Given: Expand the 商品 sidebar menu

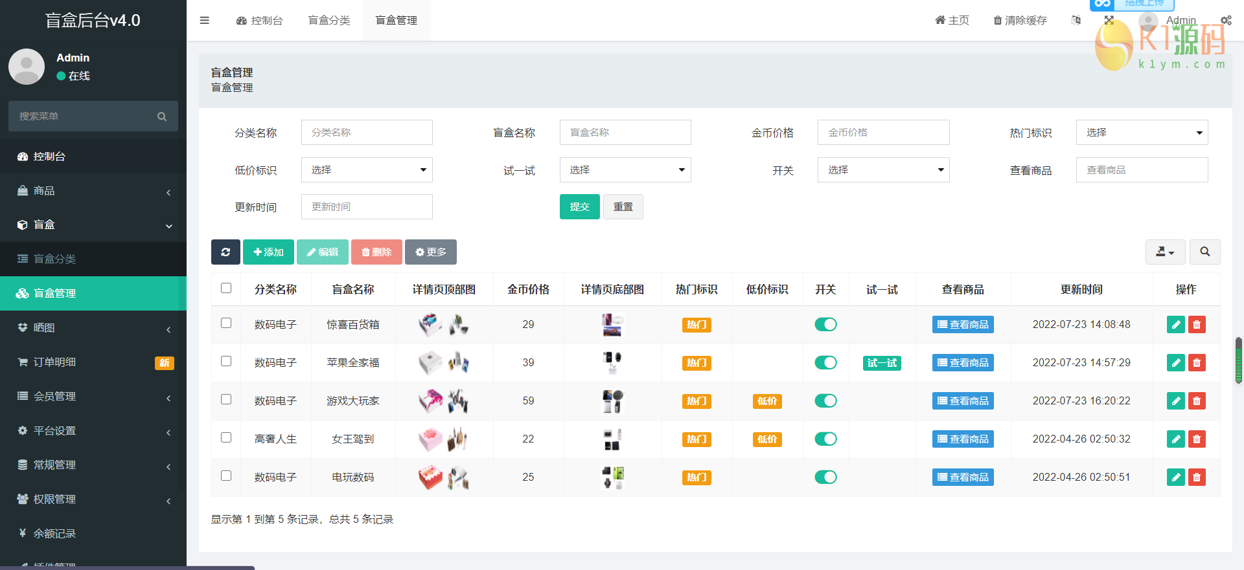Looking at the screenshot, I should click(x=93, y=191).
